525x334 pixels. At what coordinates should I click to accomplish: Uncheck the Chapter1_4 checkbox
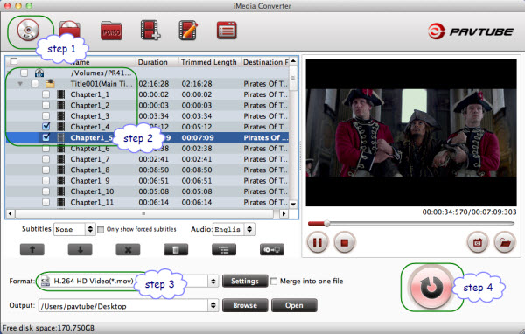pyautogui.click(x=45, y=127)
